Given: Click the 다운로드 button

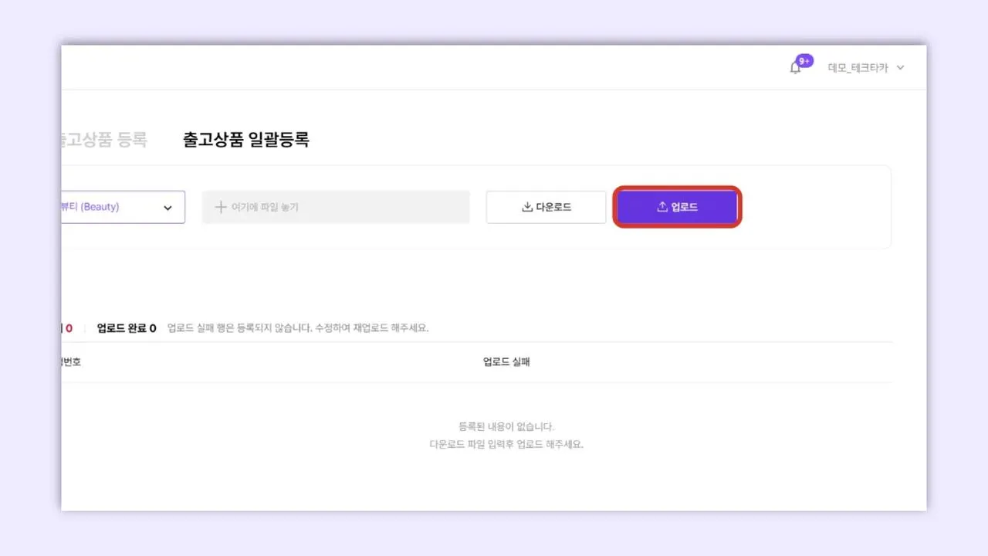Looking at the screenshot, I should (546, 207).
